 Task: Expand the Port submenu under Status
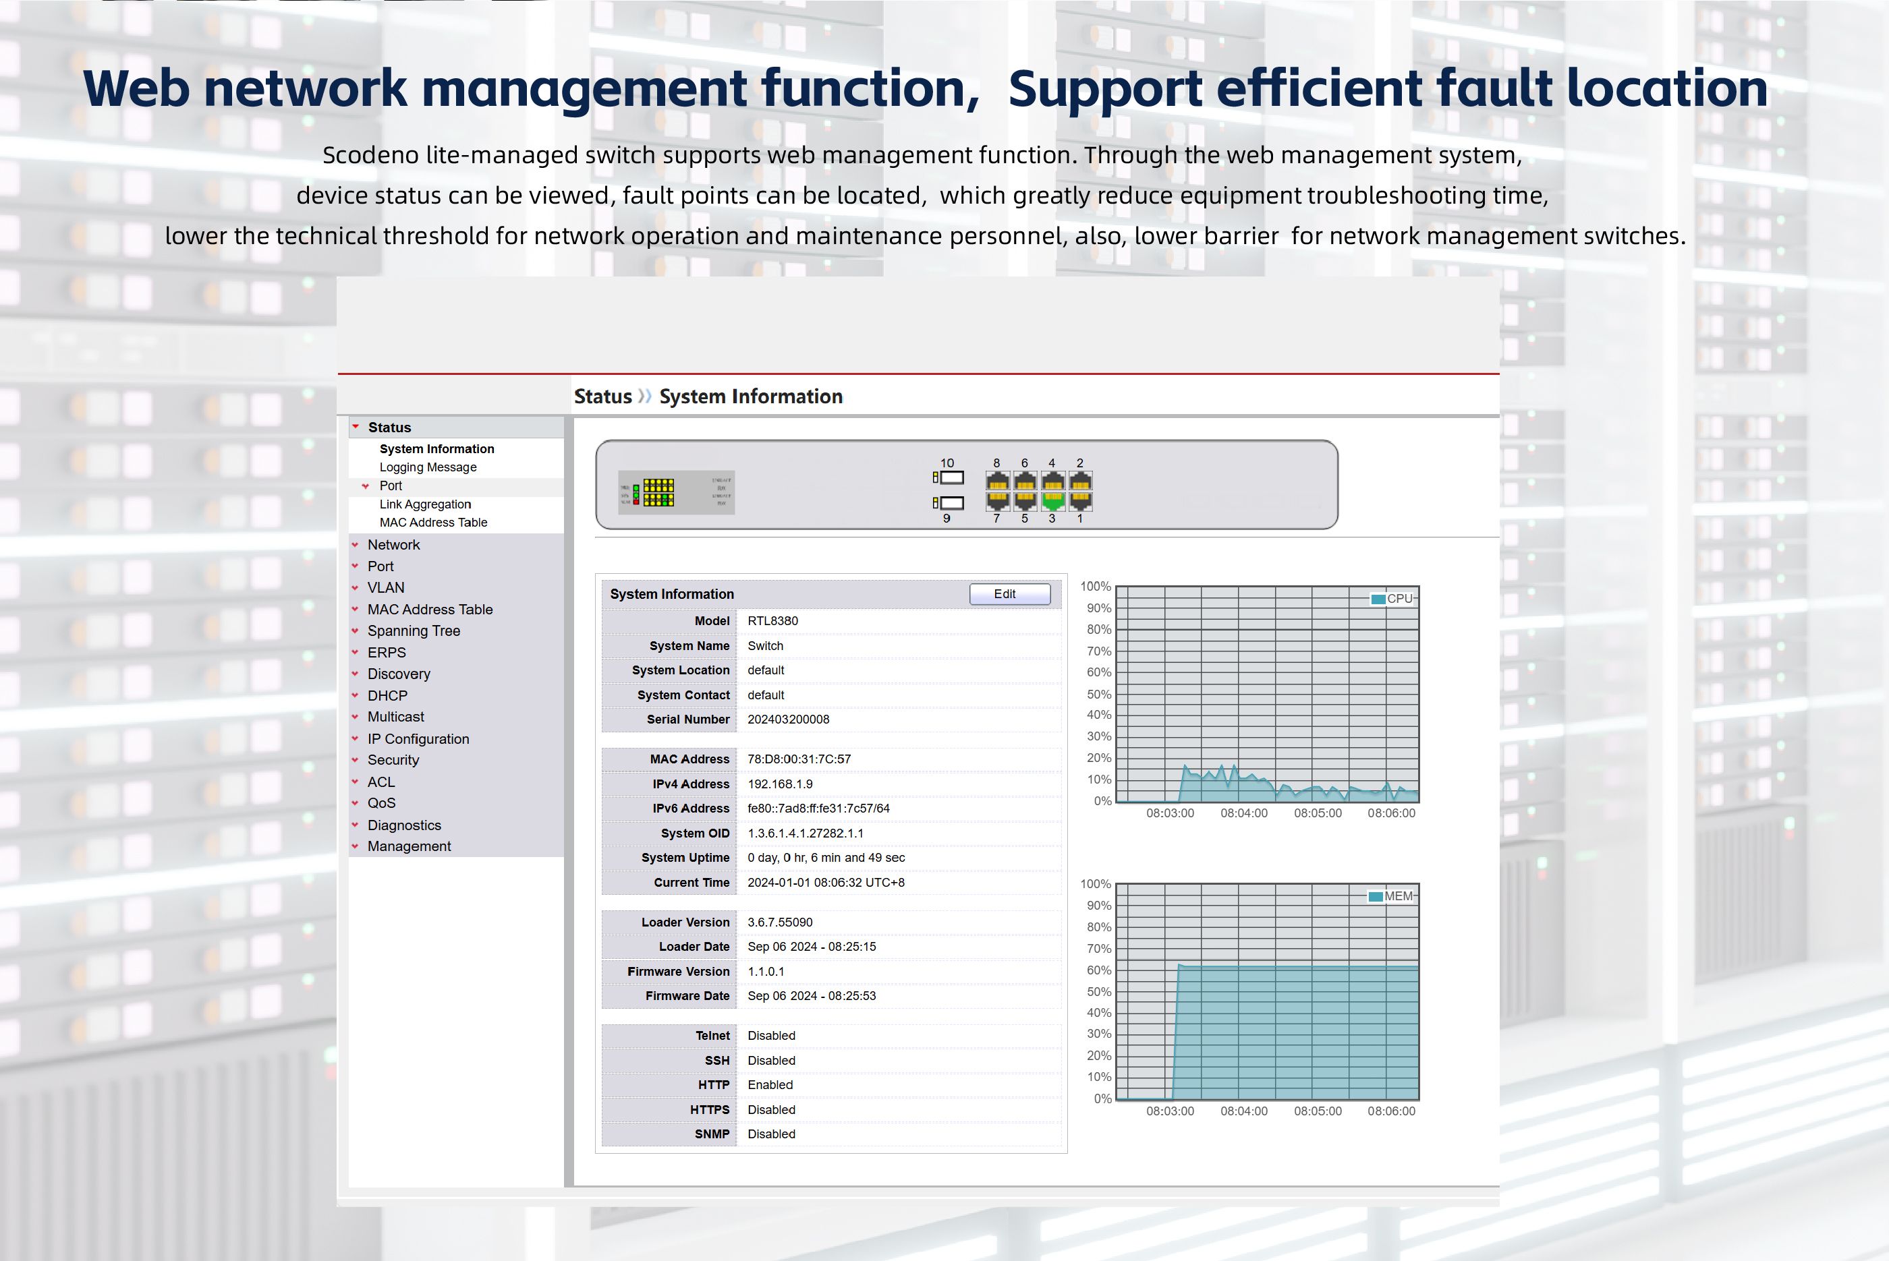[x=390, y=486]
